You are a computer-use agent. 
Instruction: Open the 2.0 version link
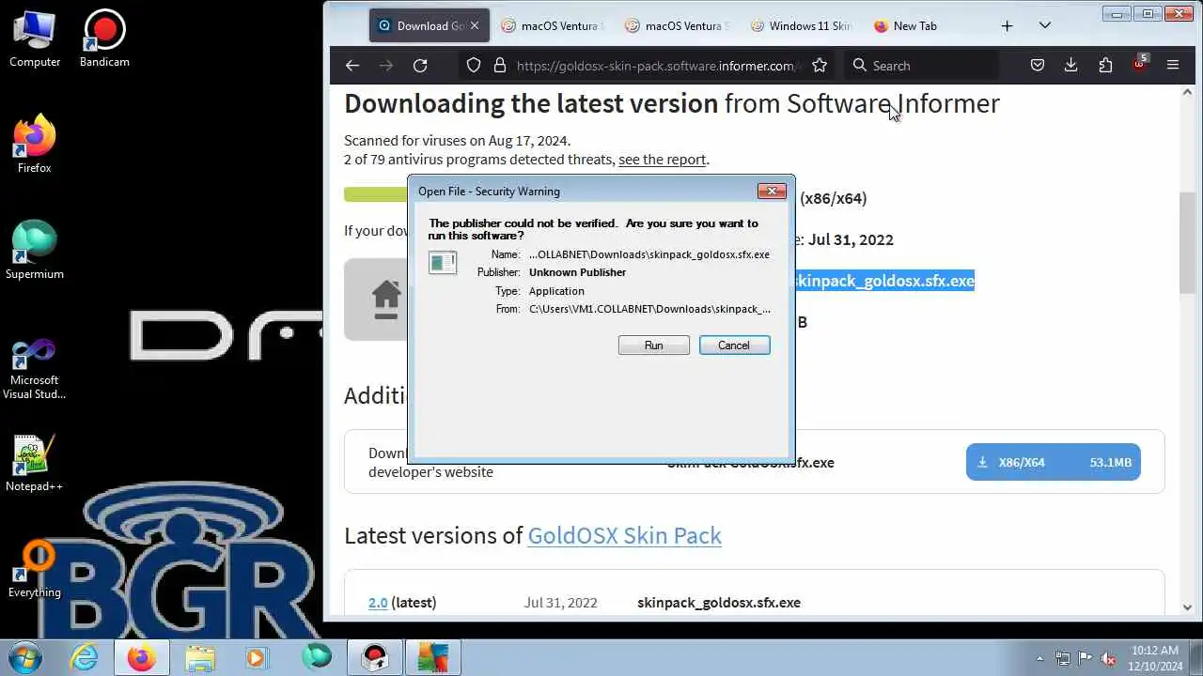point(378,603)
